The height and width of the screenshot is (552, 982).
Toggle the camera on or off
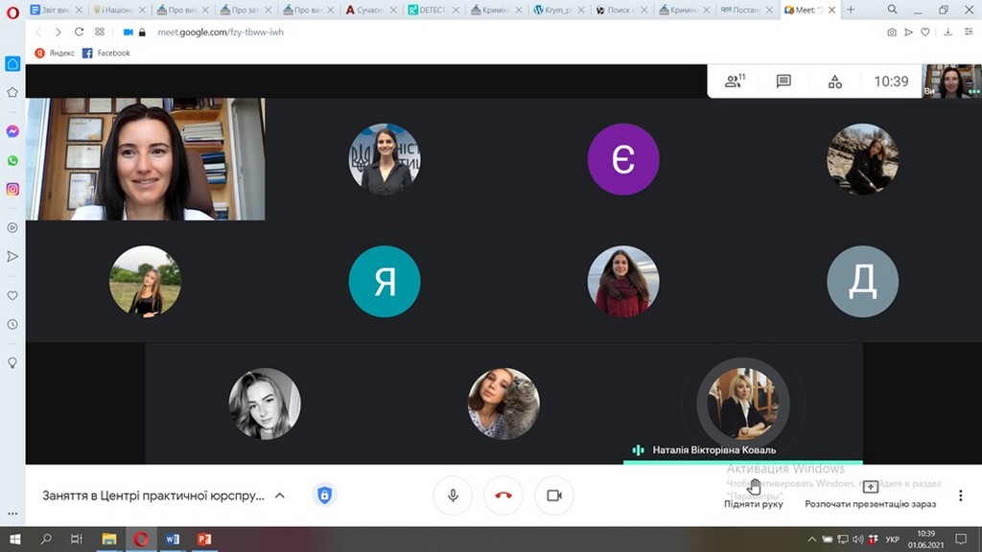[x=553, y=495]
